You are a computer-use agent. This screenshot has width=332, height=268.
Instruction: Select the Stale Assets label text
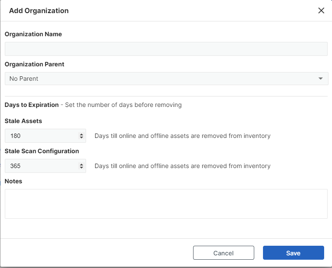pos(23,121)
